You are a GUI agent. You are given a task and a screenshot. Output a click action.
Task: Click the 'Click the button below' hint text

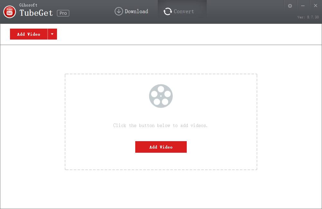[x=160, y=125]
